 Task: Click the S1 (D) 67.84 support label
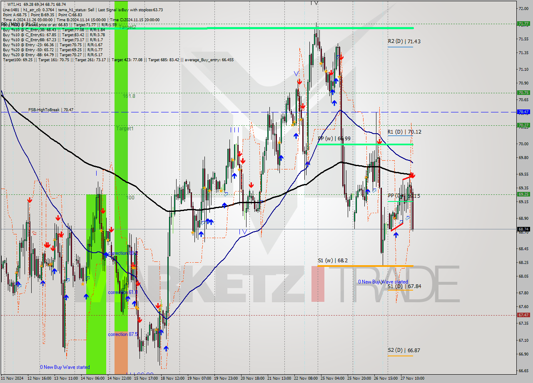(x=404, y=286)
